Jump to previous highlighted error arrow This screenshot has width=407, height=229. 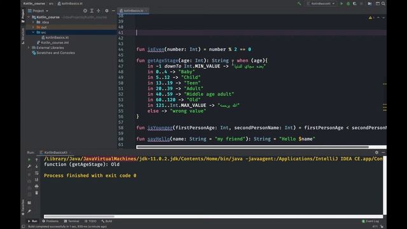click(378, 18)
